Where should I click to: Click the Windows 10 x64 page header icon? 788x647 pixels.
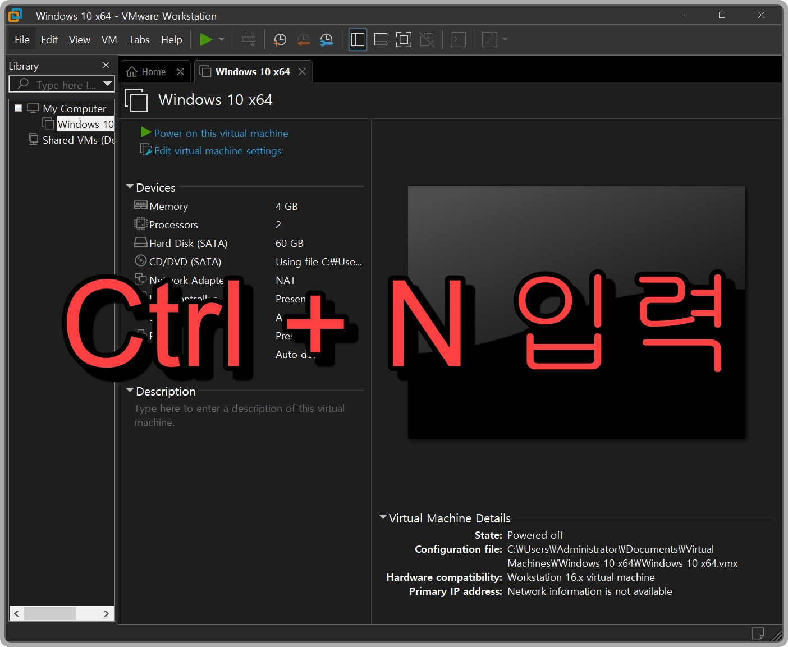[136, 100]
